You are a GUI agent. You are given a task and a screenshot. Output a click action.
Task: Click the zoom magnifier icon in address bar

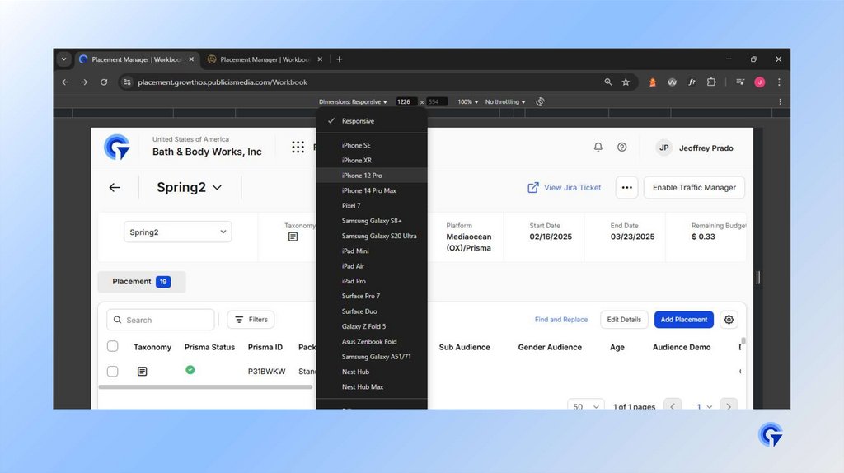click(607, 82)
